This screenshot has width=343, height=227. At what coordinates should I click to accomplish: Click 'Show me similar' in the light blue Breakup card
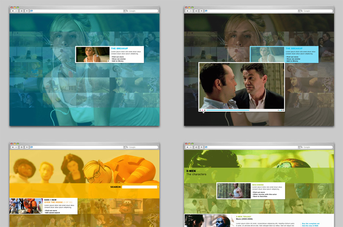coord(293,59)
